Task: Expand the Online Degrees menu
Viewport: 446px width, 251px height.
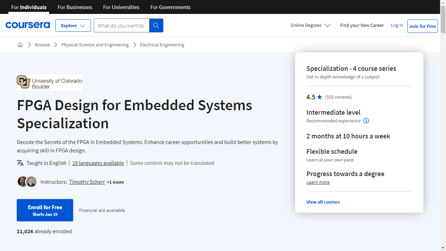Action: click(310, 25)
